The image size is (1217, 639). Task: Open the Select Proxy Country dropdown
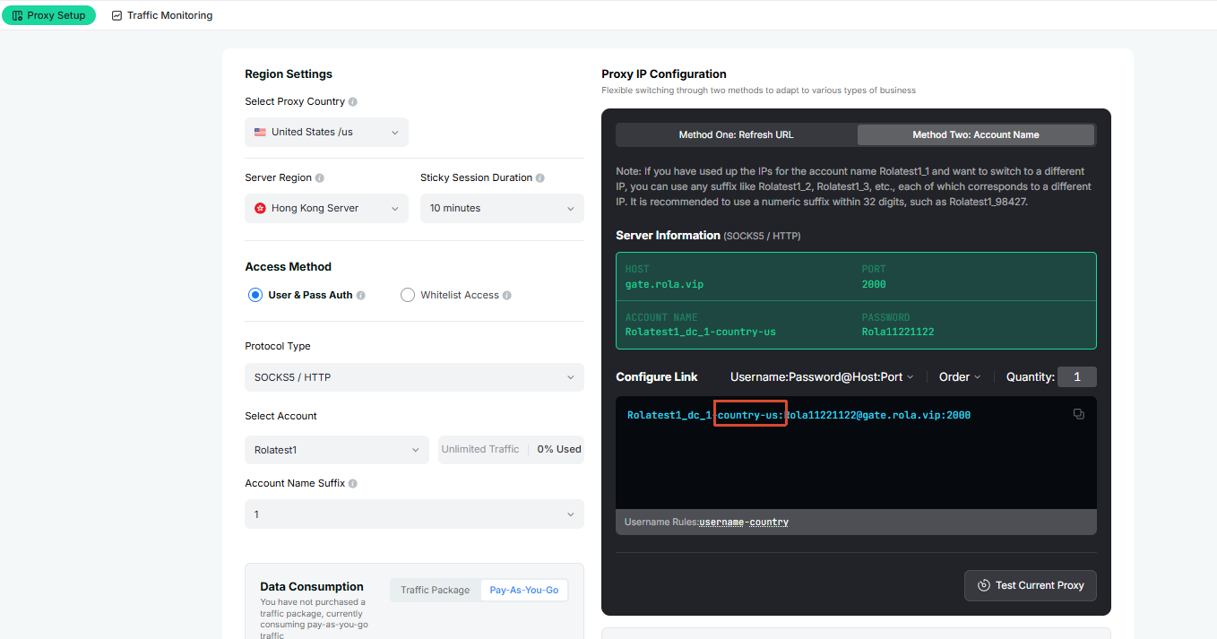(x=326, y=132)
